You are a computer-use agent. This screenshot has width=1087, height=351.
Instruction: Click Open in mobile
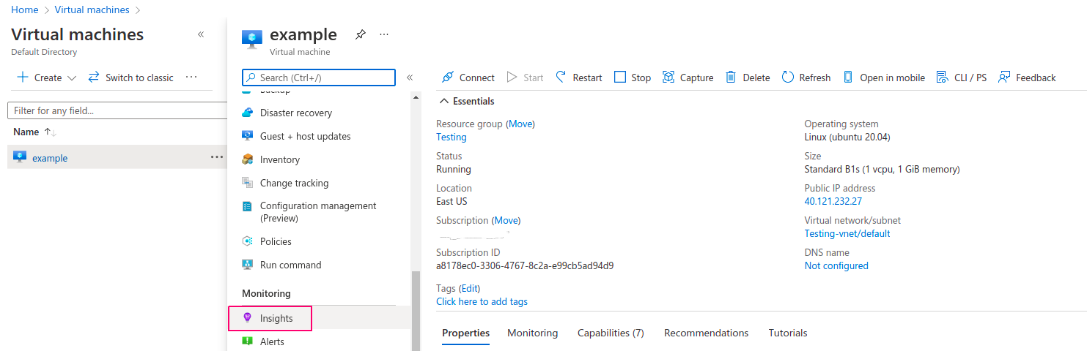point(883,78)
